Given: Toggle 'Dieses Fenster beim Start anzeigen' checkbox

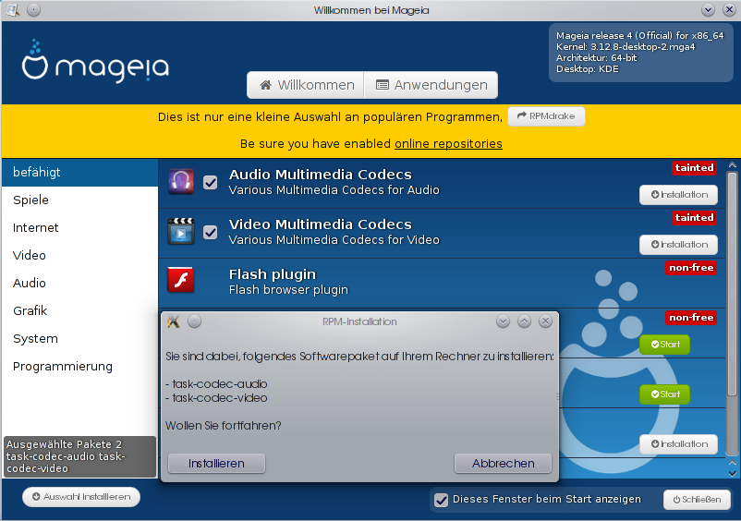Looking at the screenshot, I should 442,500.
